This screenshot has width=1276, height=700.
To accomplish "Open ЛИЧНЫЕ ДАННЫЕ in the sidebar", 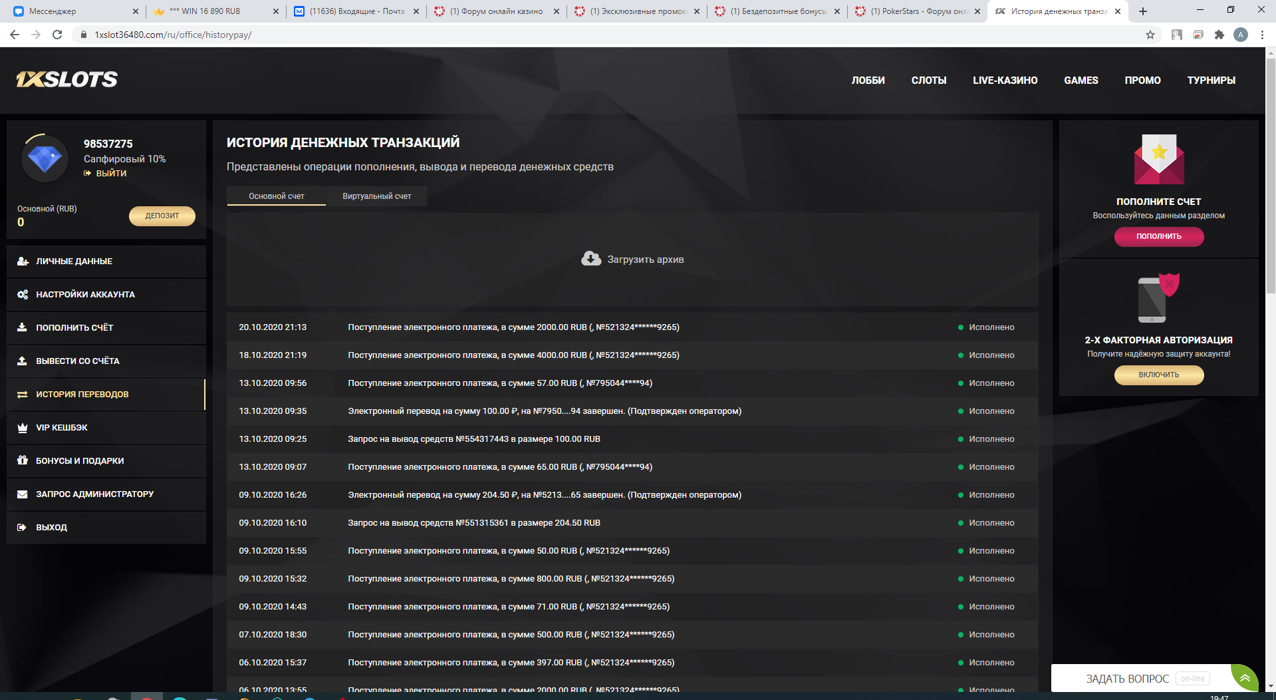I will [x=106, y=262].
